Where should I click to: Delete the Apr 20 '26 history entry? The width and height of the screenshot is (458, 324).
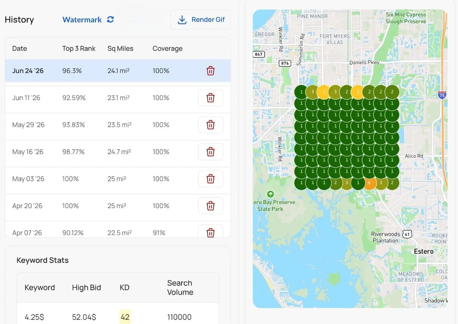[210, 205]
